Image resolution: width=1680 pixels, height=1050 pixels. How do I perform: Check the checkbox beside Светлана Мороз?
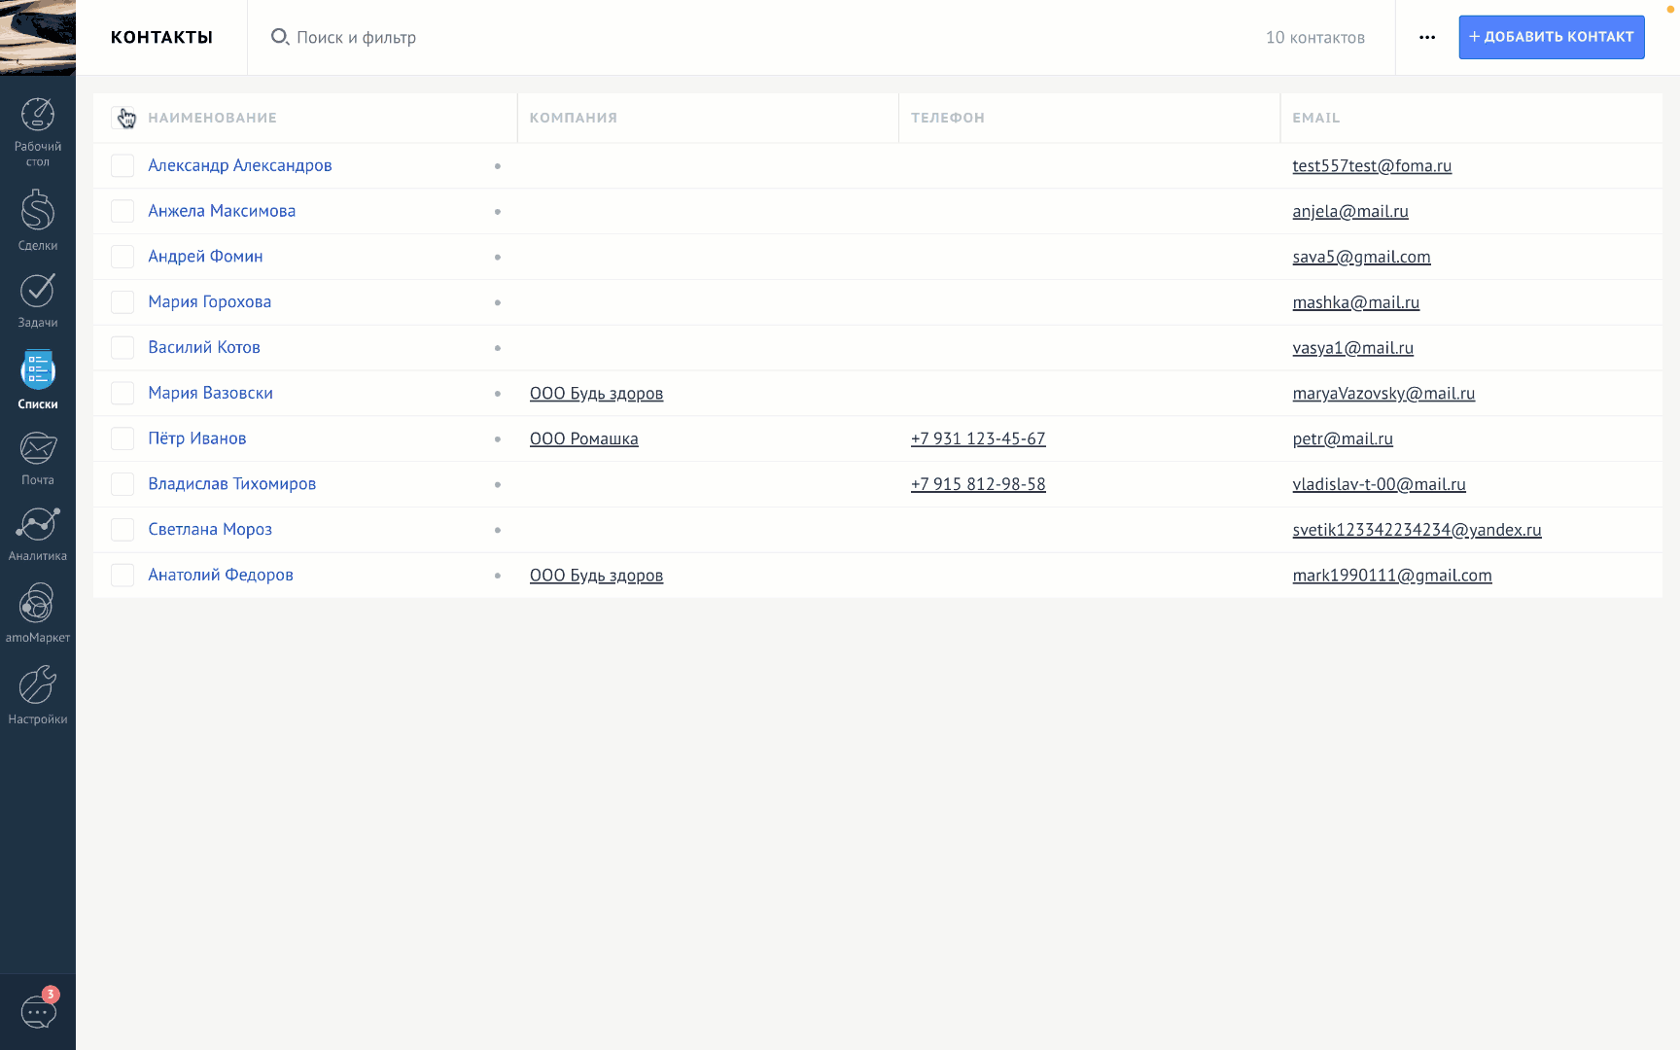122,529
